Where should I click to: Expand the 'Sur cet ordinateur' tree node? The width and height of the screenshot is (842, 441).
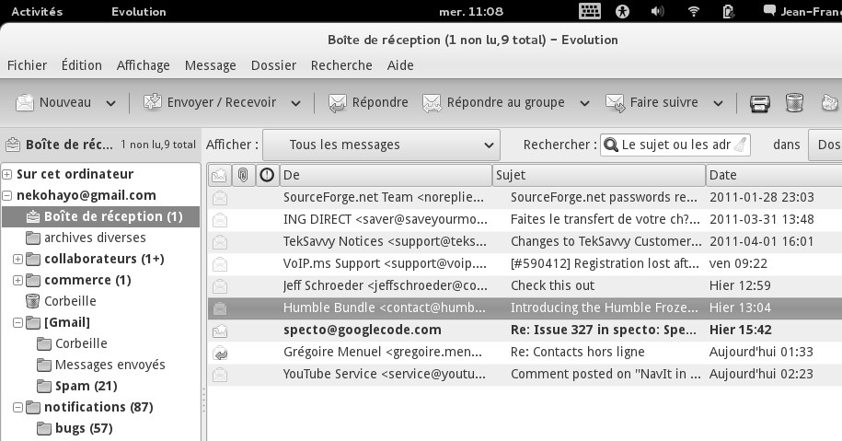point(7,174)
